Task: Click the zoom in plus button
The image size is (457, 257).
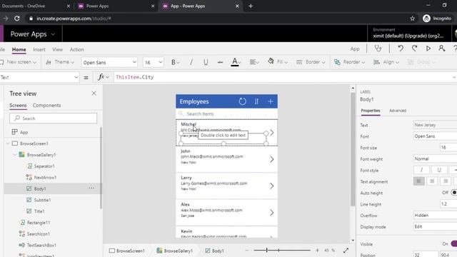Action: pos(317,251)
